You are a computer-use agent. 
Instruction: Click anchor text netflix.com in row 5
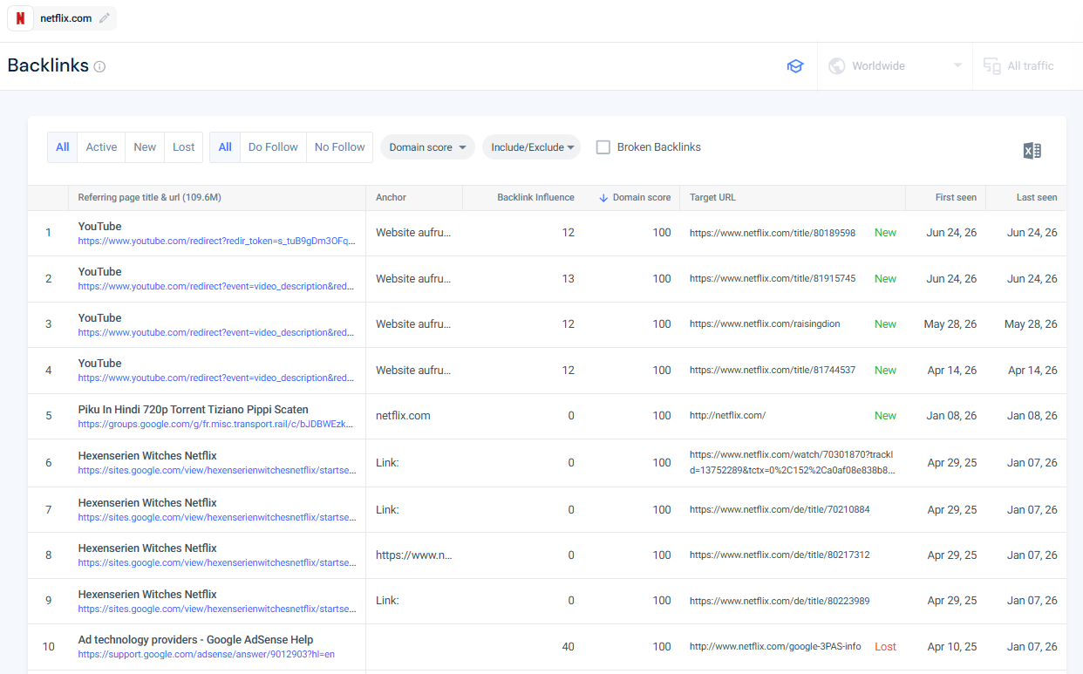[x=403, y=416]
